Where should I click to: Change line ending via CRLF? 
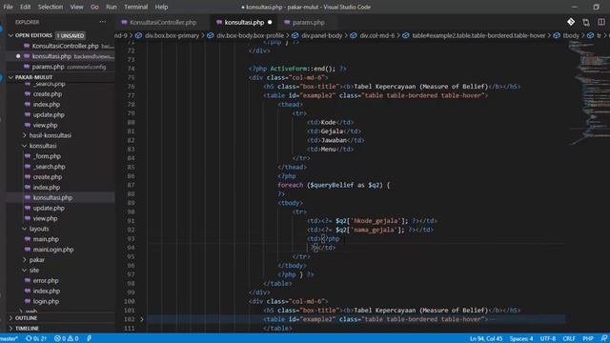click(x=569, y=338)
